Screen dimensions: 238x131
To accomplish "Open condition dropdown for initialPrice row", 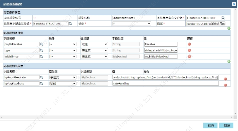I will pyautogui.click(x=63, y=56).
